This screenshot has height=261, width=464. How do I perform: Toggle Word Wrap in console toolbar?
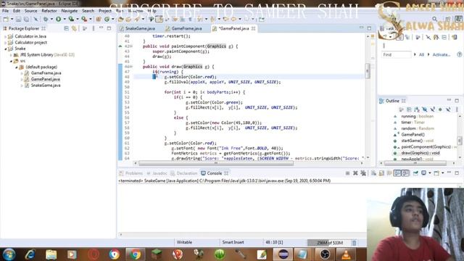[389, 173]
